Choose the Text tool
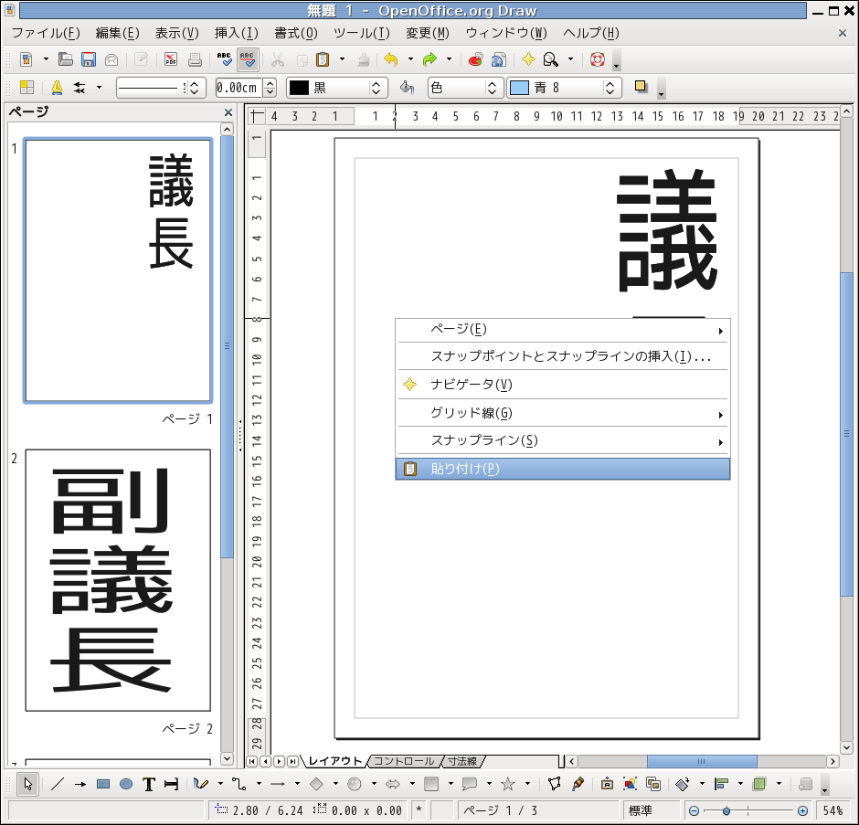The width and height of the screenshot is (859, 825). pyautogui.click(x=148, y=784)
